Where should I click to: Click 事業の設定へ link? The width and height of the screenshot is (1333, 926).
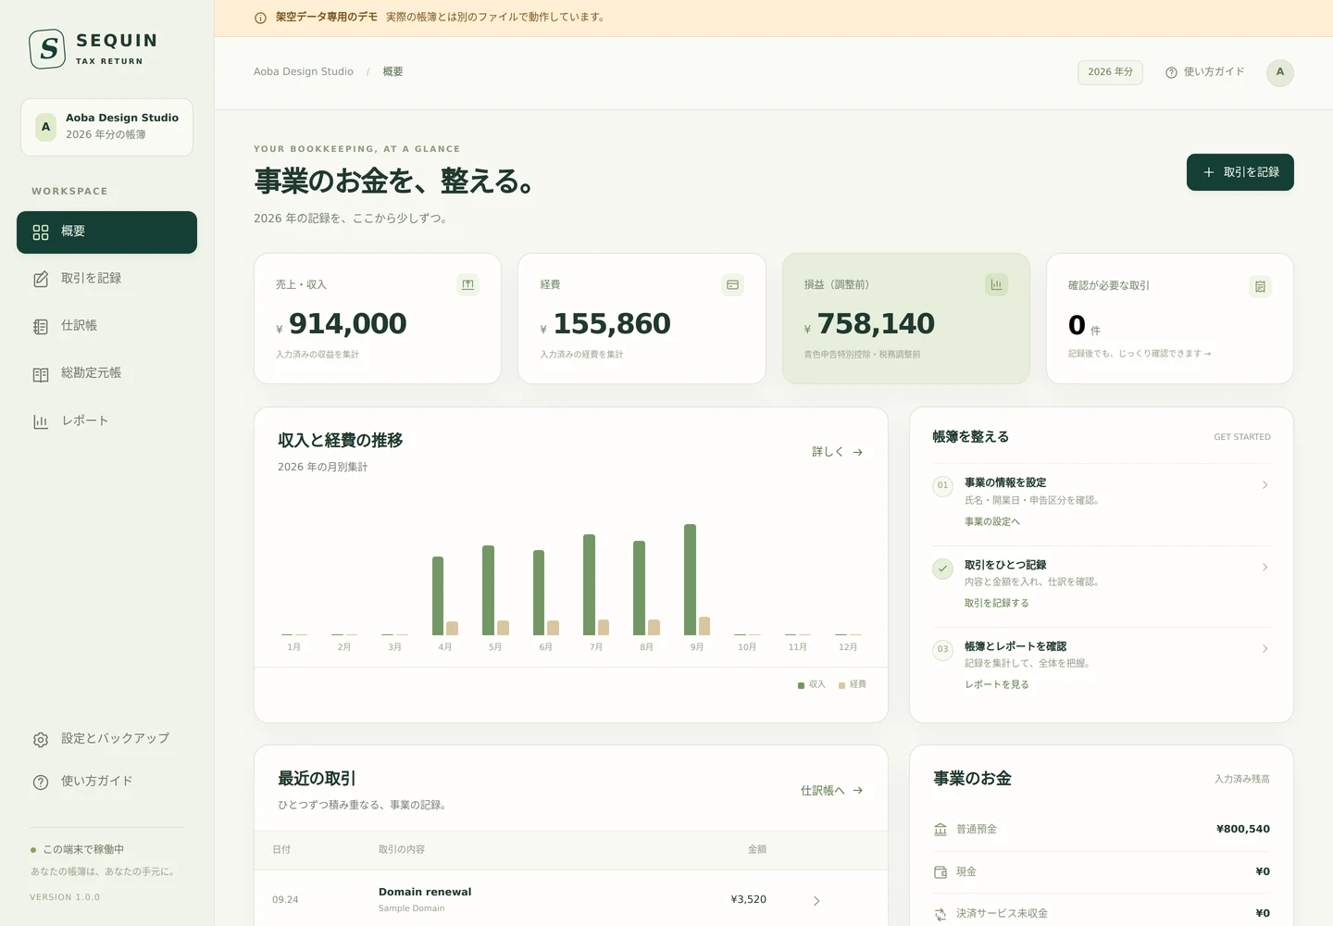click(992, 522)
